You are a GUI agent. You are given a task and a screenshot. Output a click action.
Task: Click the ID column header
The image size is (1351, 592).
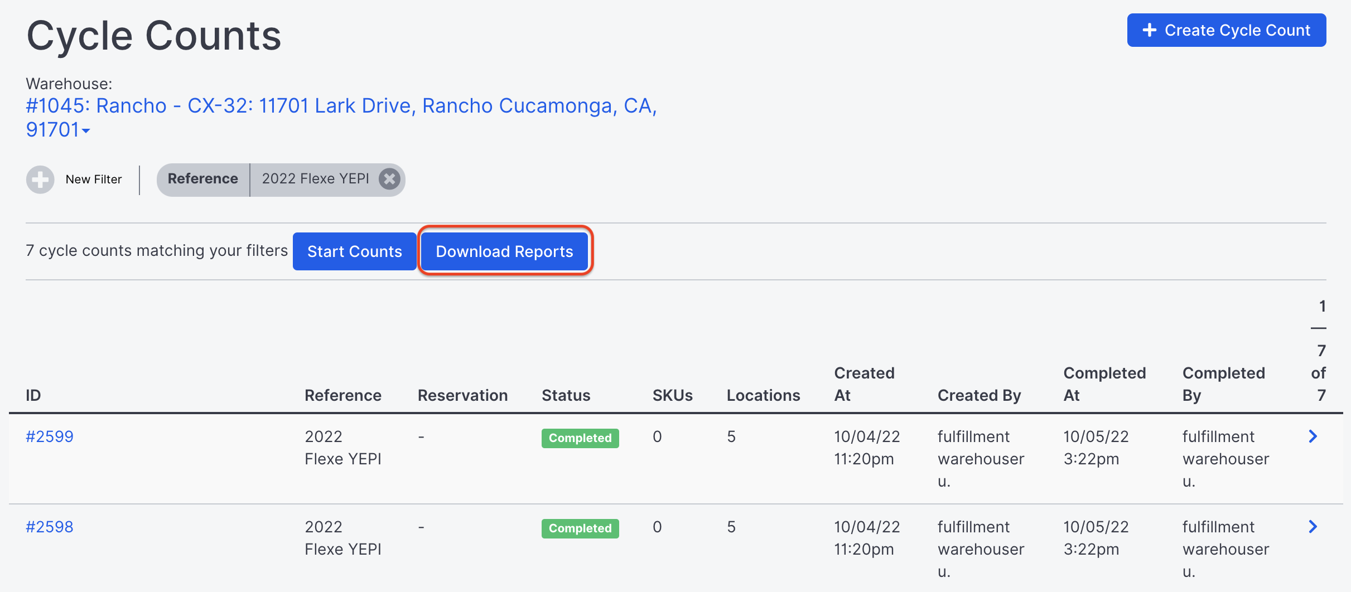[33, 395]
